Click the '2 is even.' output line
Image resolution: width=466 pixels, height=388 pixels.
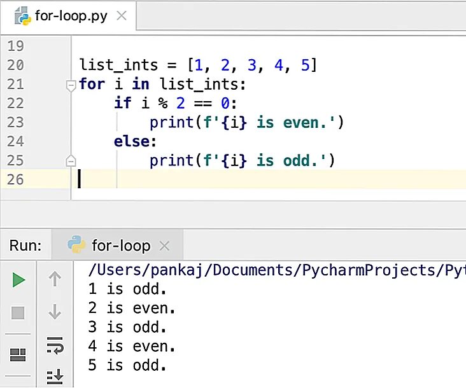(x=132, y=308)
